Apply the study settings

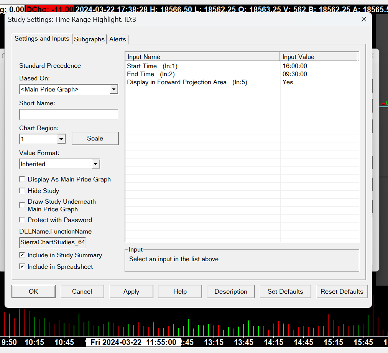(131, 291)
